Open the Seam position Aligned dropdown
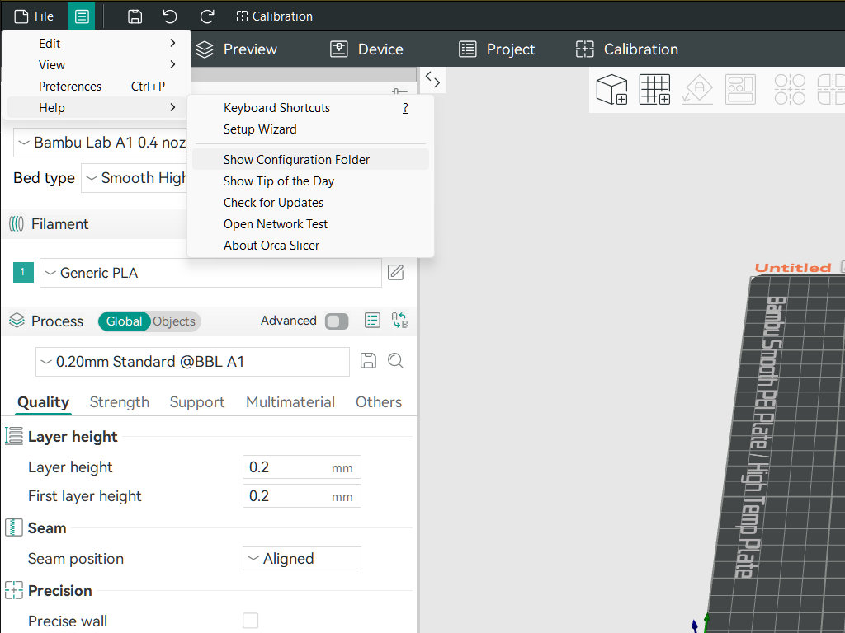This screenshot has width=845, height=633. tap(301, 559)
